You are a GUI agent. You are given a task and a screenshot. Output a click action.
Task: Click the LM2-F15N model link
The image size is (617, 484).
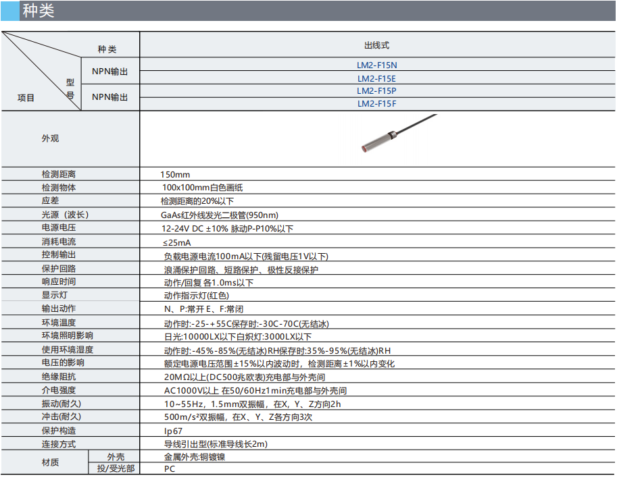point(377,65)
